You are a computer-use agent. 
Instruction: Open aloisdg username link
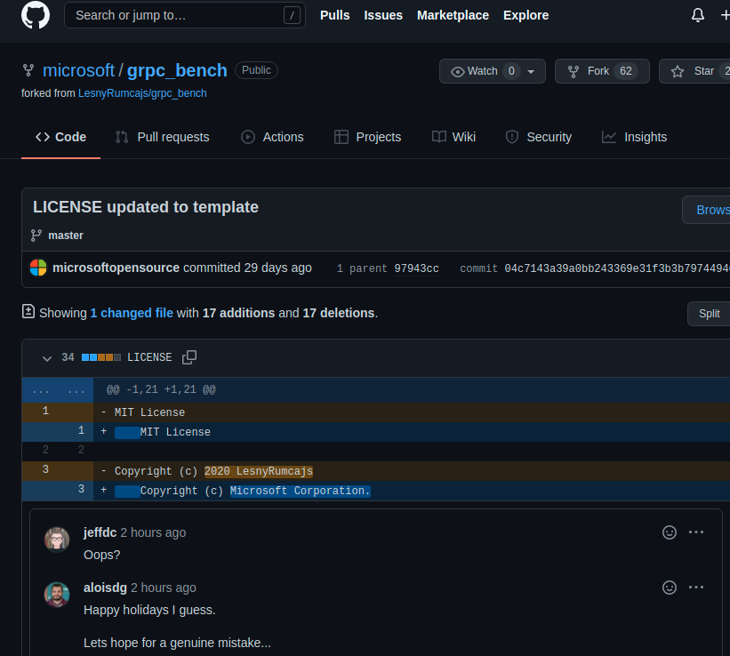click(105, 588)
